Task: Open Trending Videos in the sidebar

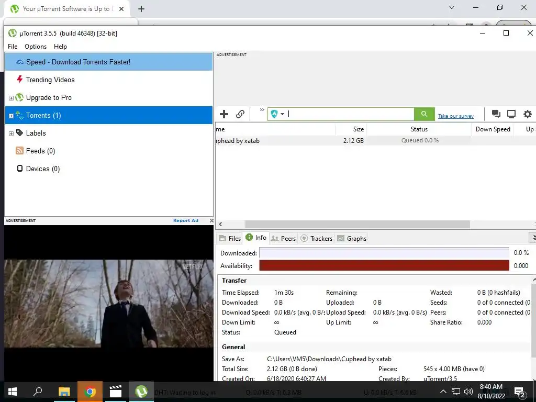Action: pos(109,80)
